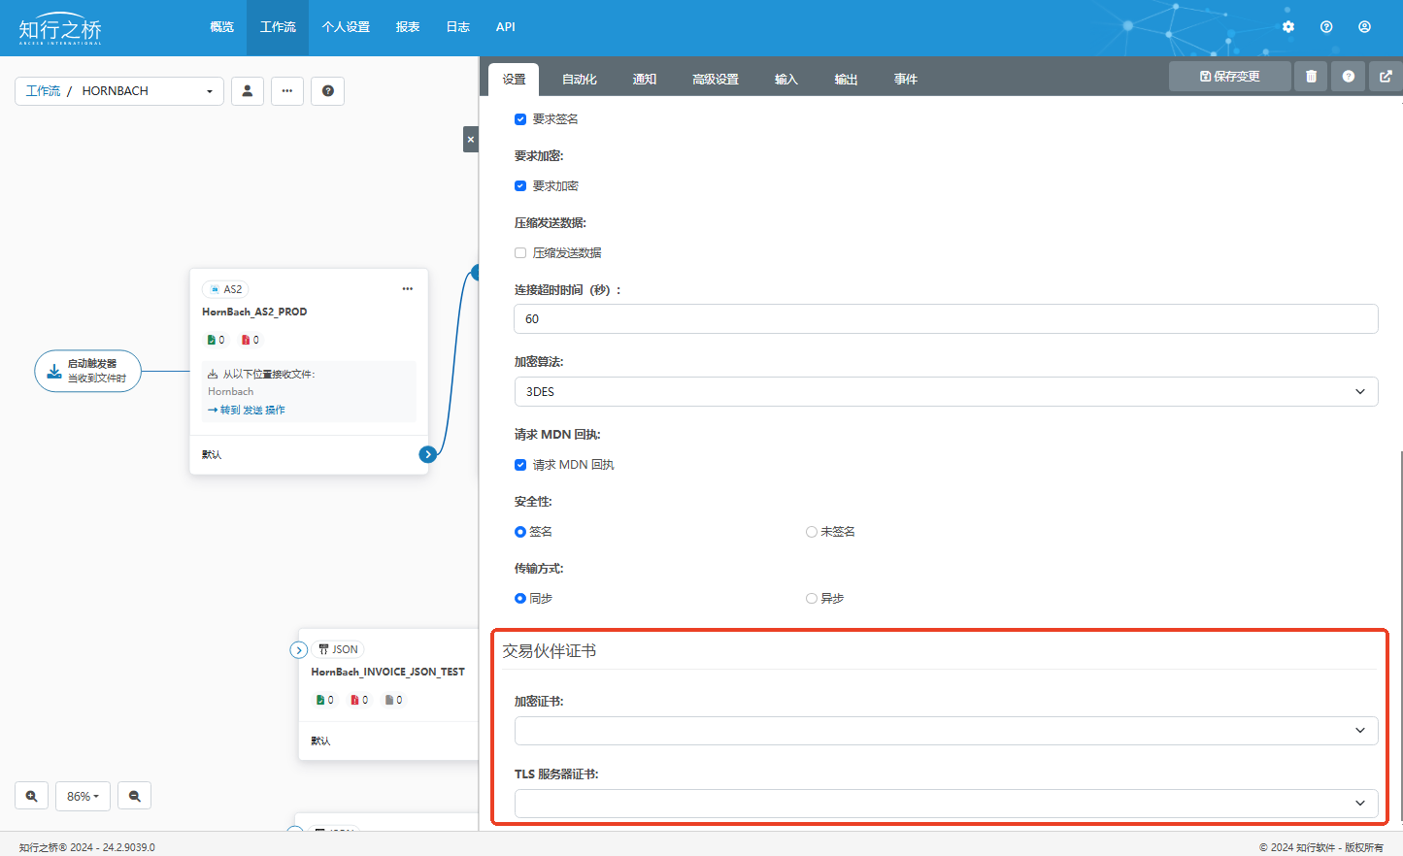Open the AS2 connector three-dot menu
The width and height of the screenshot is (1403, 856).
pyautogui.click(x=408, y=289)
